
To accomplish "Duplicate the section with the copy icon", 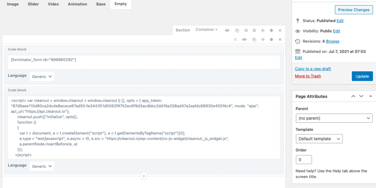I will click(x=237, y=30).
